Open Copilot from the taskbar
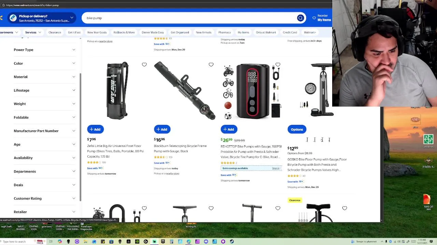 (x=60, y=242)
